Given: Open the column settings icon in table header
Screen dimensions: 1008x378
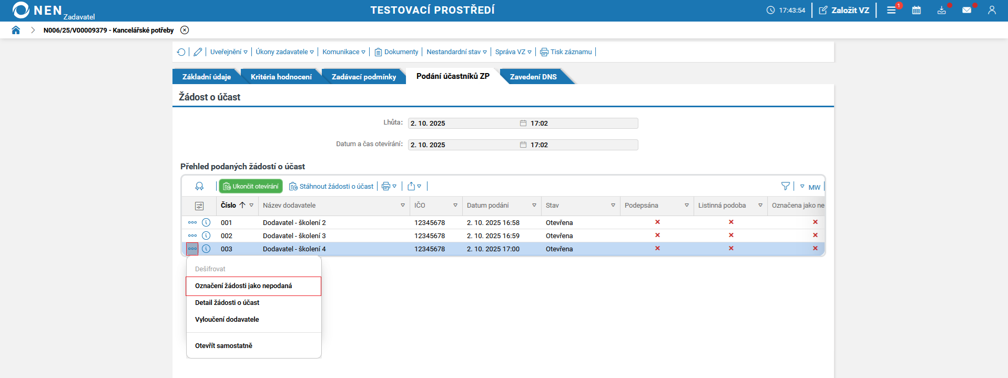Looking at the screenshot, I should [x=199, y=206].
